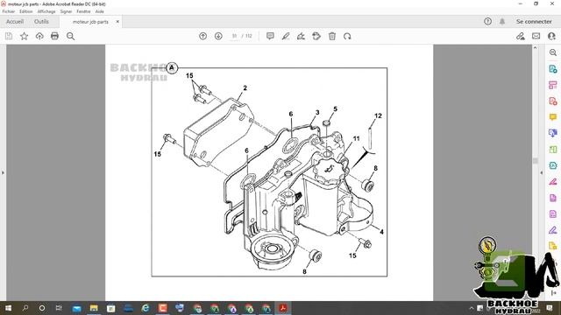Open the teal Compress PDF tool in right pane
This screenshot has height=315, width=561.
(553, 165)
